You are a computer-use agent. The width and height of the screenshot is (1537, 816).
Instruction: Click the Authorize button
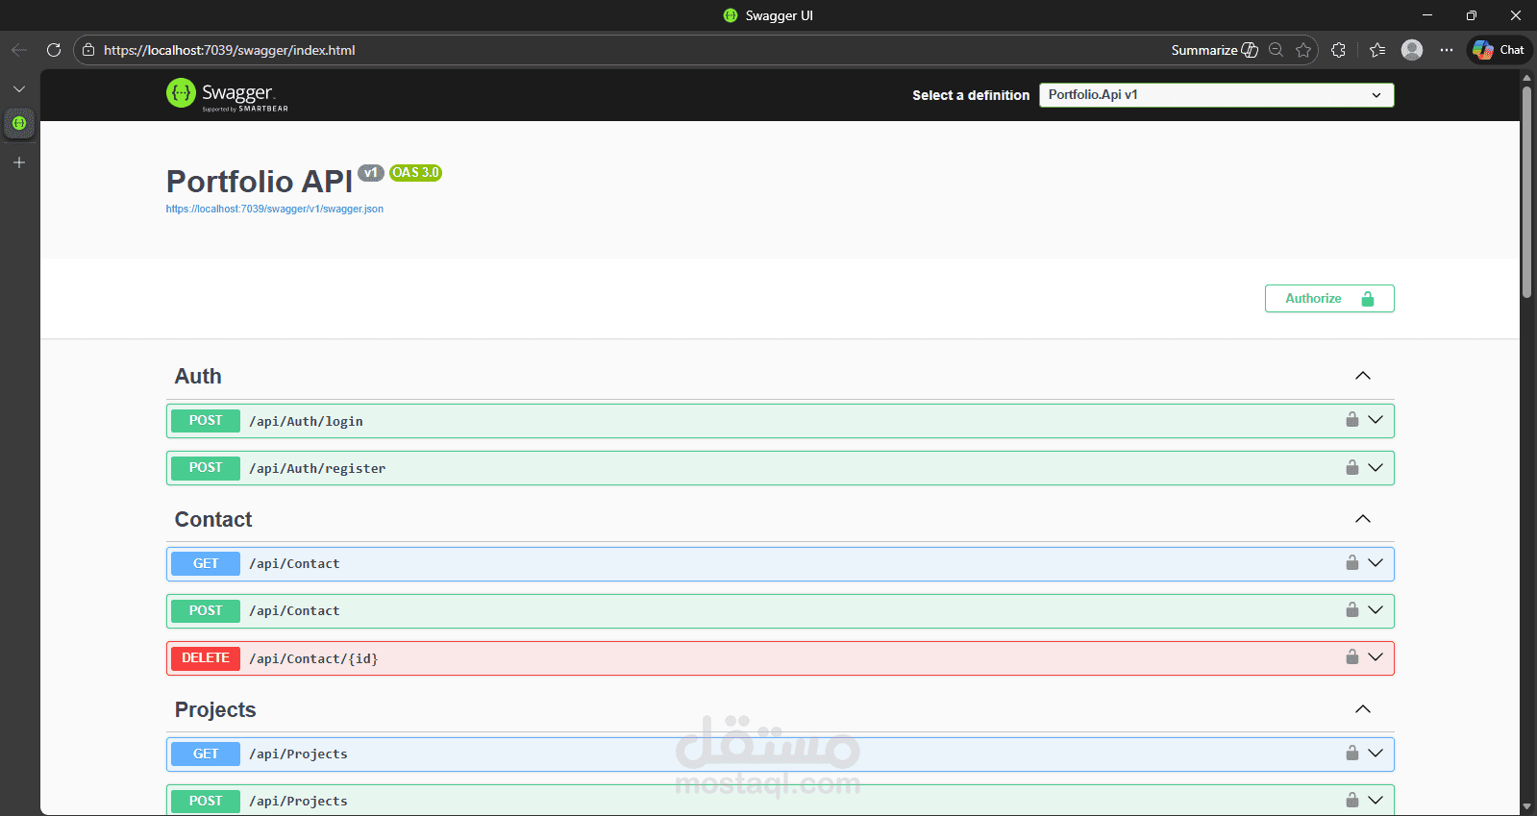(x=1329, y=299)
